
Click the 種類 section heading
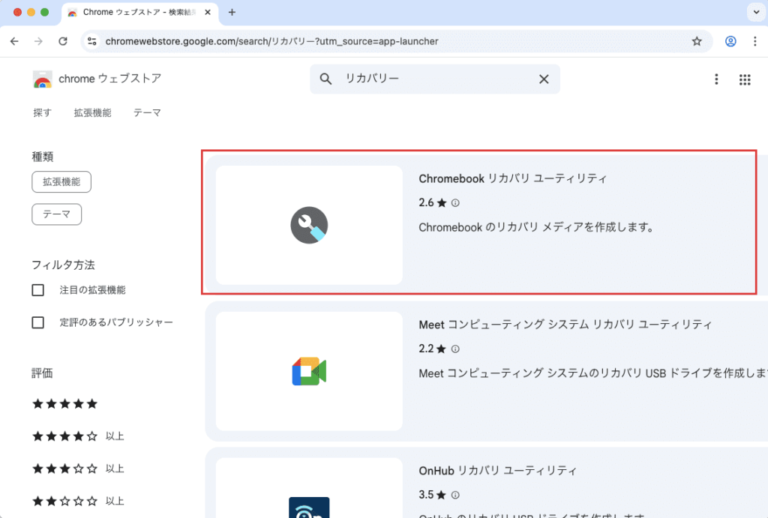coord(43,157)
